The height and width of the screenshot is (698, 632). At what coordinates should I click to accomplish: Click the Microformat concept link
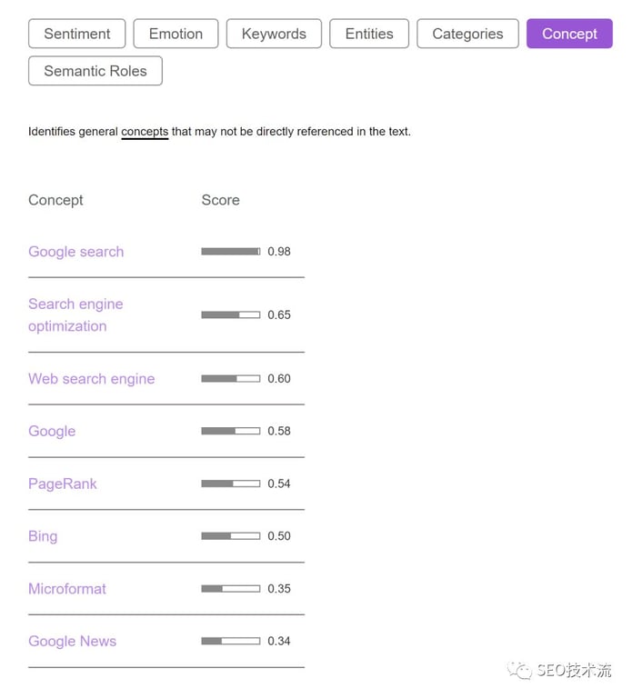coord(66,589)
